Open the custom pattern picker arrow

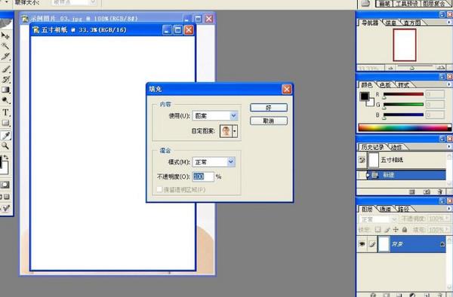tap(235, 131)
